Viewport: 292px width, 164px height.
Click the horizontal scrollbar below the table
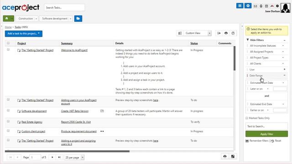67,151
